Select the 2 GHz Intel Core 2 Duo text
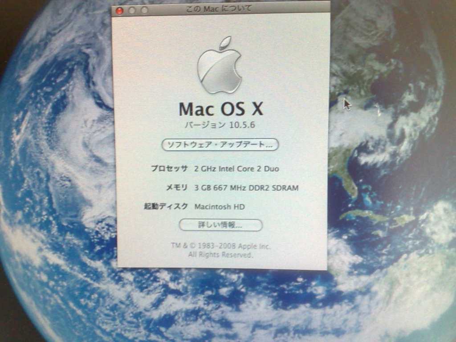The width and height of the screenshot is (456, 342). [x=236, y=169]
